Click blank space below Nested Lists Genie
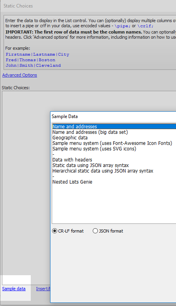176x306 pixels. pos(114,204)
